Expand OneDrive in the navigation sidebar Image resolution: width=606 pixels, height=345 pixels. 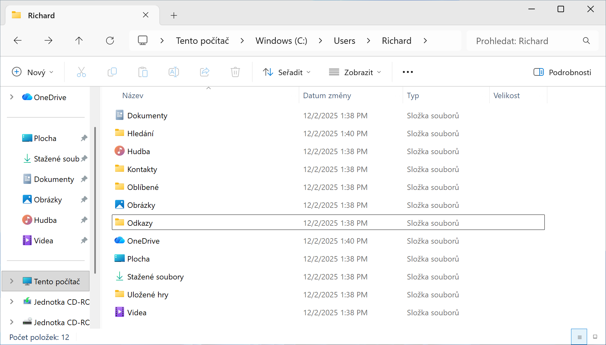pos(12,97)
